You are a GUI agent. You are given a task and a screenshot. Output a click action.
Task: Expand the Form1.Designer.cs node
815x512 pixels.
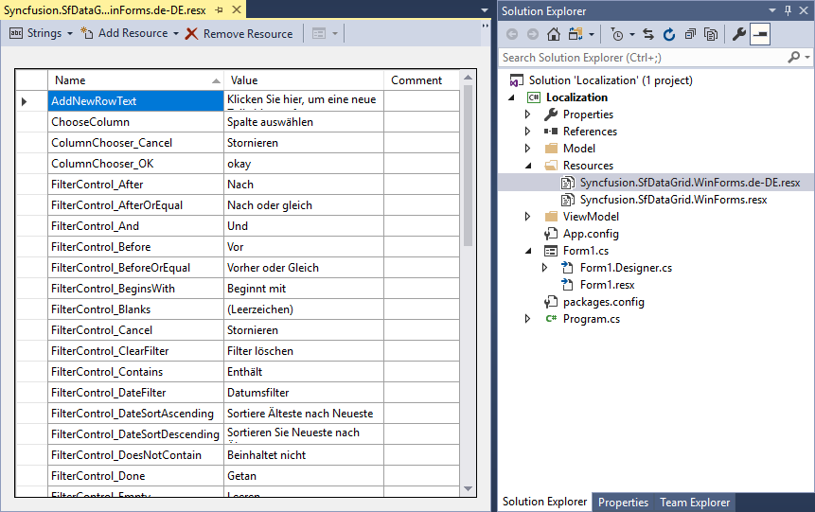(544, 268)
